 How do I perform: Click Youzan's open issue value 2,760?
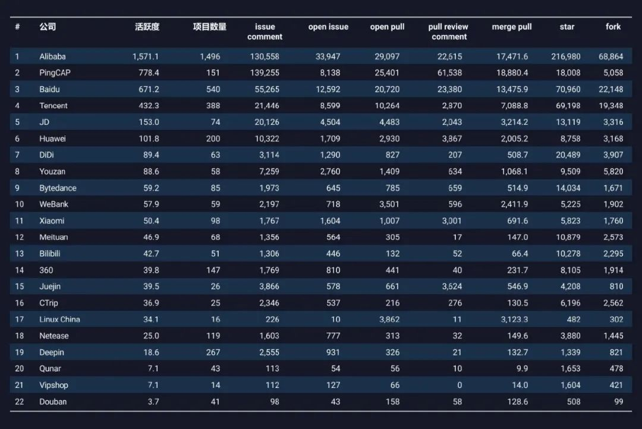click(330, 172)
